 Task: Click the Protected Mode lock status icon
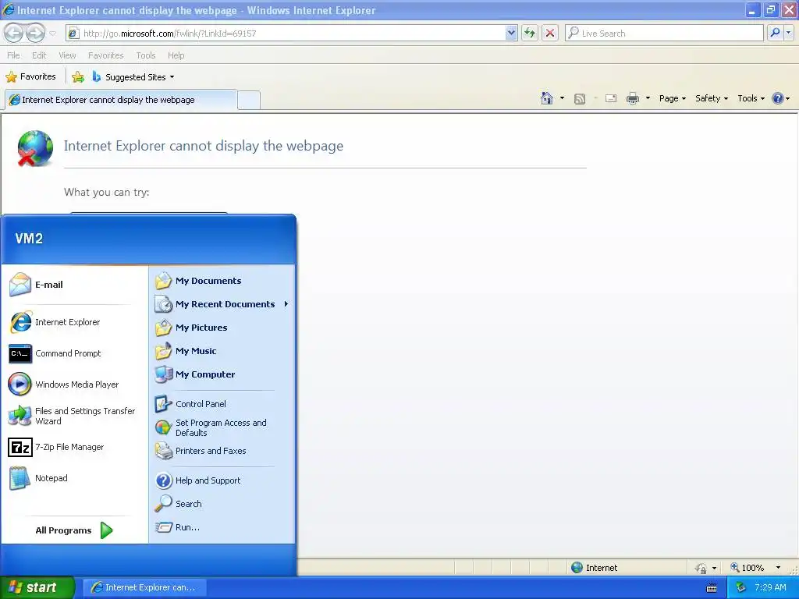point(701,568)
